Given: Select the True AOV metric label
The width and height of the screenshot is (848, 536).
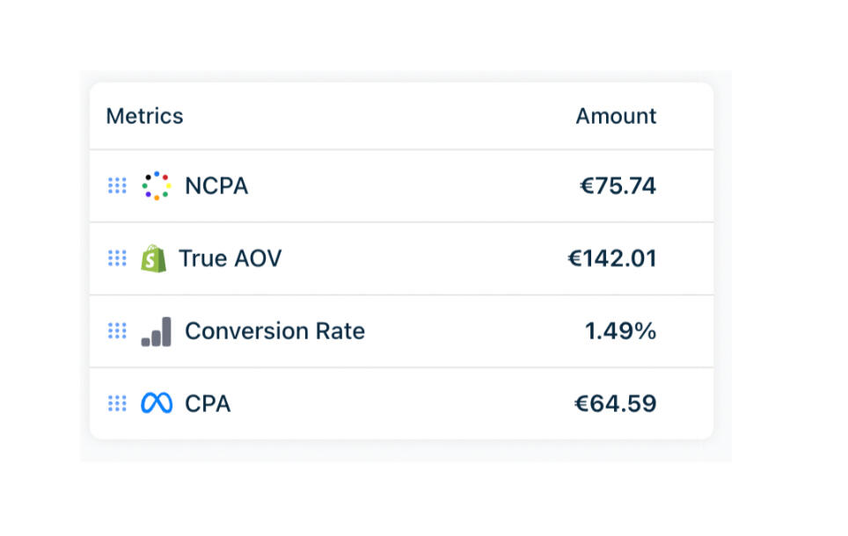Looking at the screenshot, I should (230, 258).
